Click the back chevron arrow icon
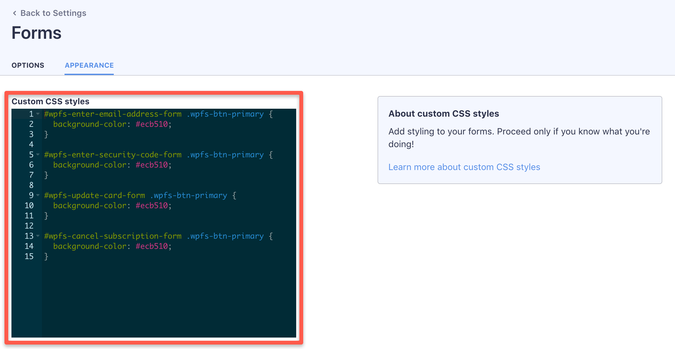 [15, 13]
